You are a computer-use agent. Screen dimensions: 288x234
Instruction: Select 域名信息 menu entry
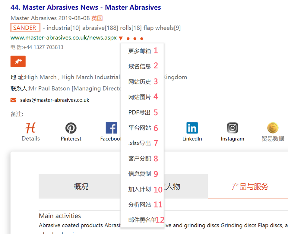(x=140, y=66)
